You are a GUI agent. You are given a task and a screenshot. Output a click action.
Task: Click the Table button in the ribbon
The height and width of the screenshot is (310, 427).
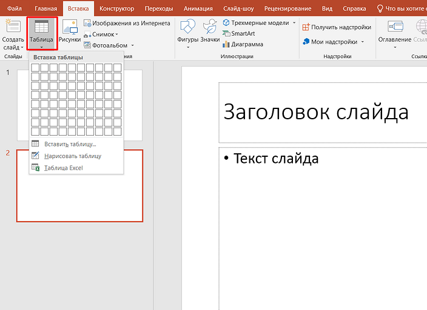(x=42, y=33)
